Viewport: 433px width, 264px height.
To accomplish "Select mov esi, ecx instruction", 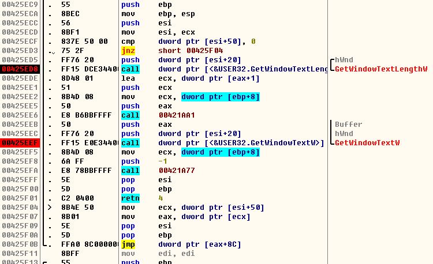I will (x=158, y=32).
